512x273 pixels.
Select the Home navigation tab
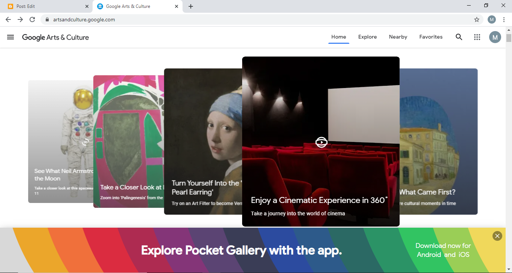pyautogui.click(x=339, y=37)
